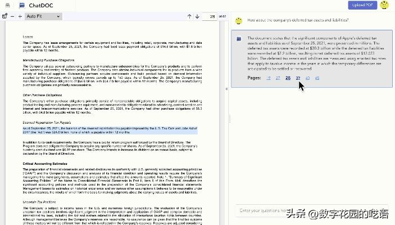Open page 39 reference link
395x225 pixels.
(298, 78)
